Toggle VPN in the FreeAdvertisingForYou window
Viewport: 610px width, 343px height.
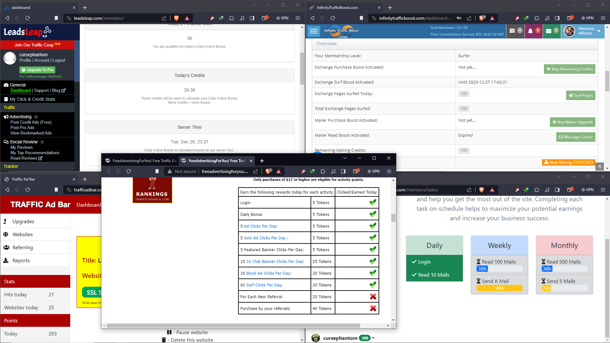(374, 171)
